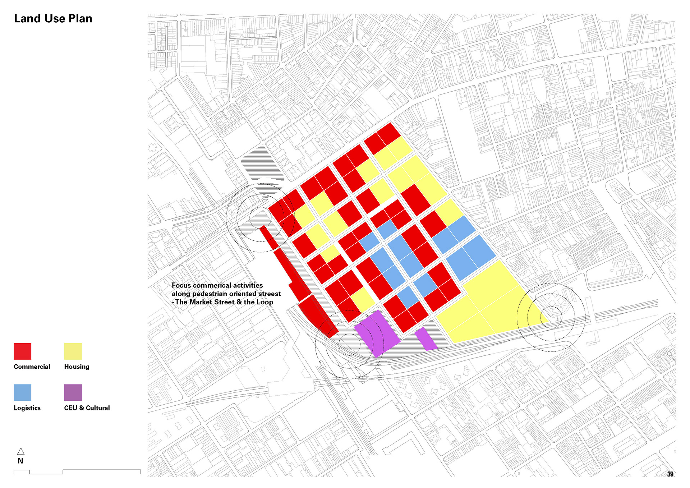Click the red Commercial legend swatch
The image size is (690, 488).
point(22,351)
